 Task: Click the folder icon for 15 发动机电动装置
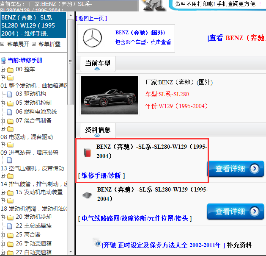[10, 192]
